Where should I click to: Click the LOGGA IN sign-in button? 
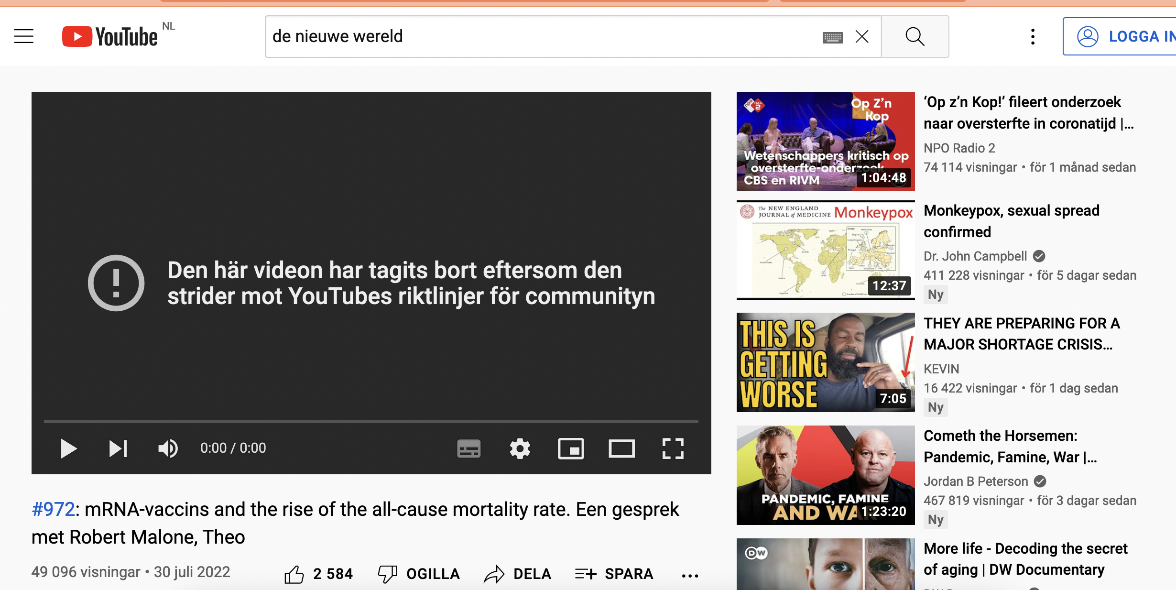[x=1119, y=36]
